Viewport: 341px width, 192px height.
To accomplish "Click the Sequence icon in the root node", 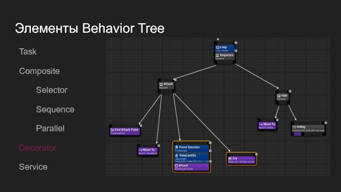I will 217,55.
